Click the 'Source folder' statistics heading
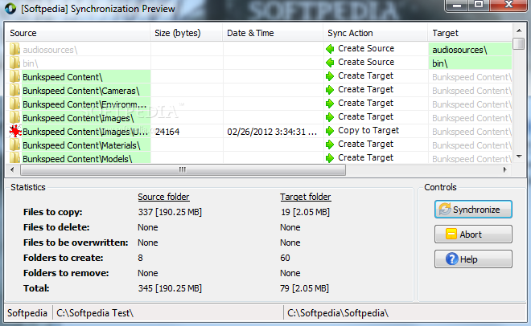This screenshot has height=326, width=531. tap(163, 197)
